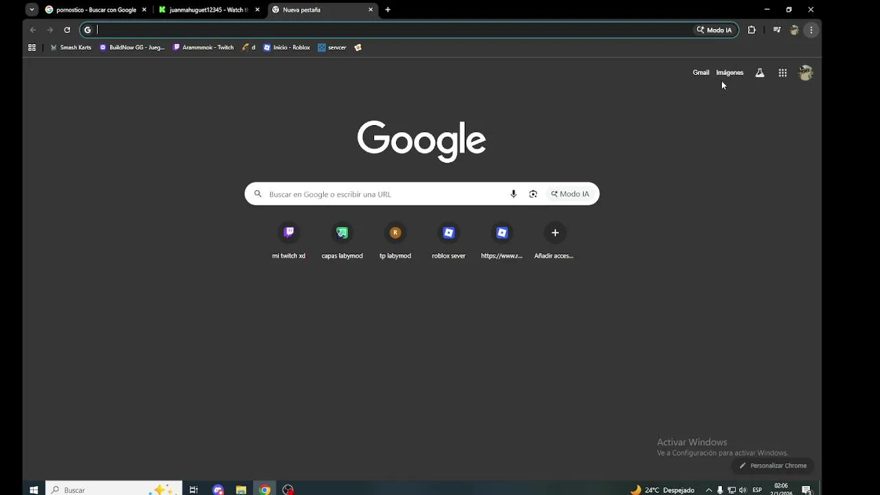Screen dimensions: 880x495
Task: Open the Arammmok - Twitch bookmark
Action: (203, 47)
